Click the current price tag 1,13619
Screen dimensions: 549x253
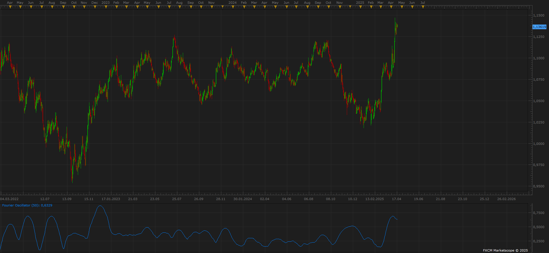point(539,27)
